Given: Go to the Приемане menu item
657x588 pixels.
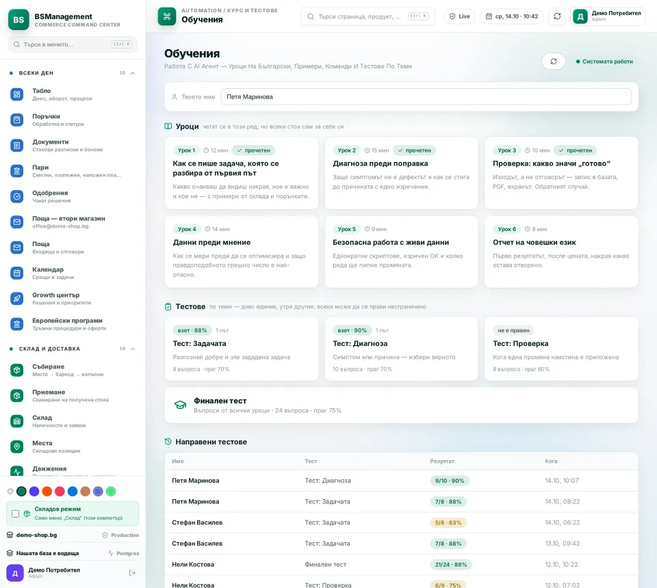Looking at the screenshot, I should pyautogui.click(x=73, y=395).
